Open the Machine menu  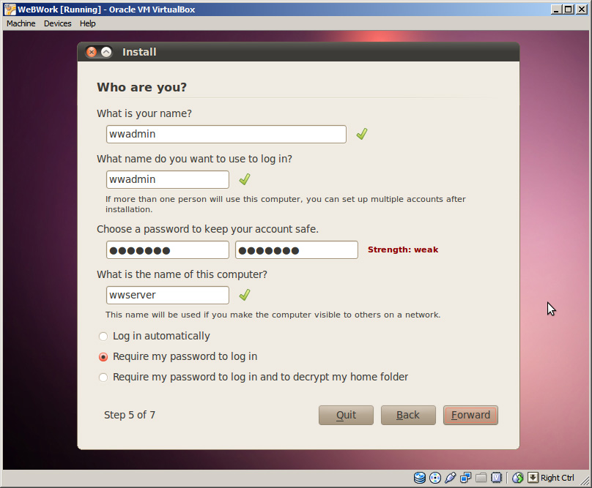tap(21, 23)
